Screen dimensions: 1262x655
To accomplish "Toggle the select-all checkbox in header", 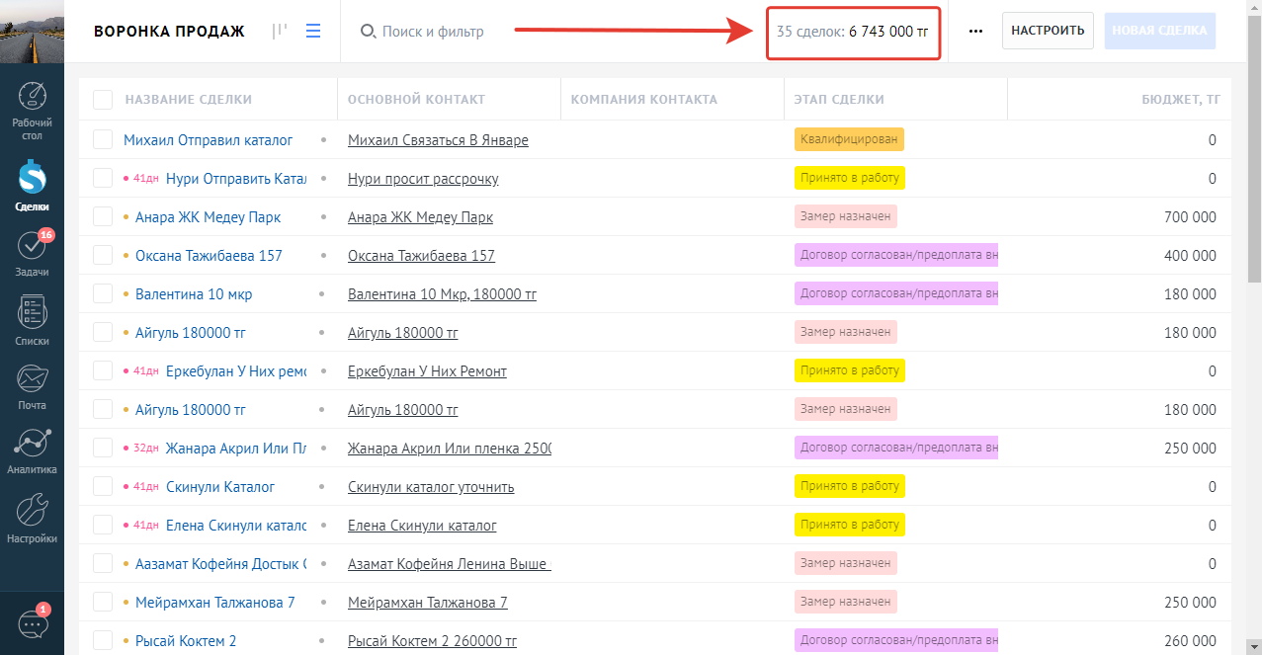I will [103, 100].
